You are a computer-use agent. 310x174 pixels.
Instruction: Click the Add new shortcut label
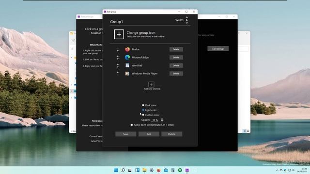[152, 89]
